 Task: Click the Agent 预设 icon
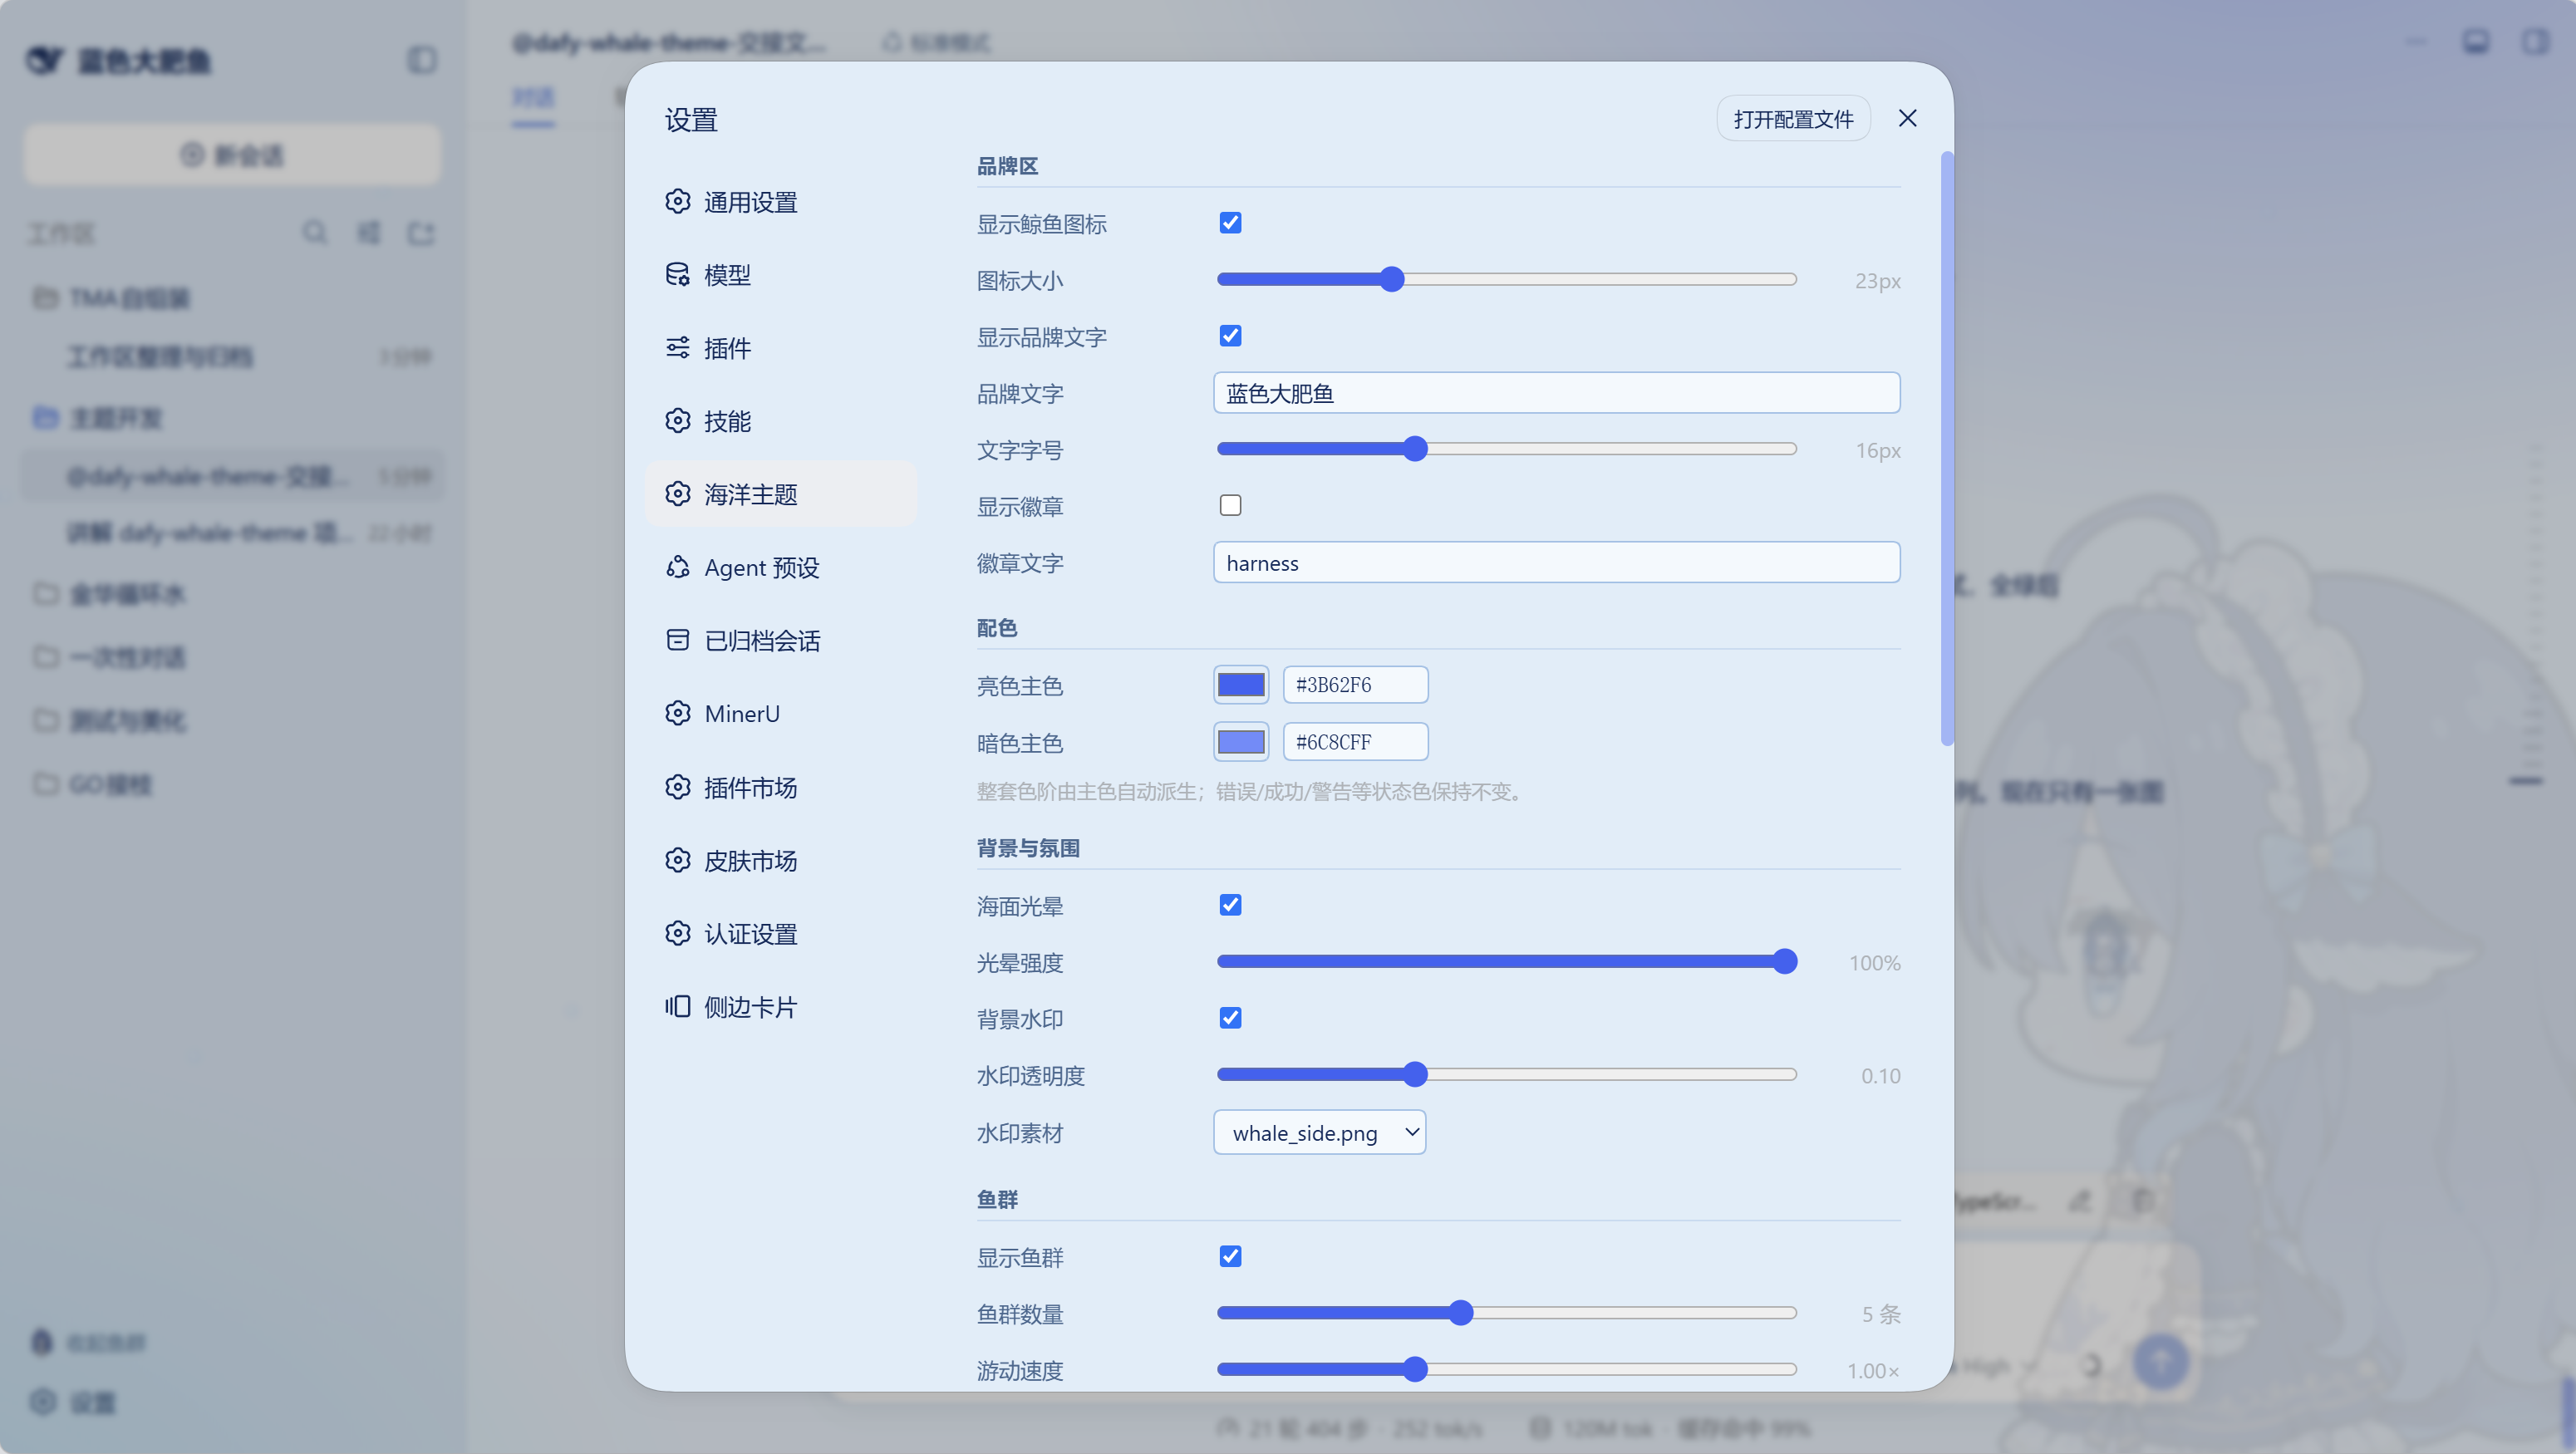(677, 567)
